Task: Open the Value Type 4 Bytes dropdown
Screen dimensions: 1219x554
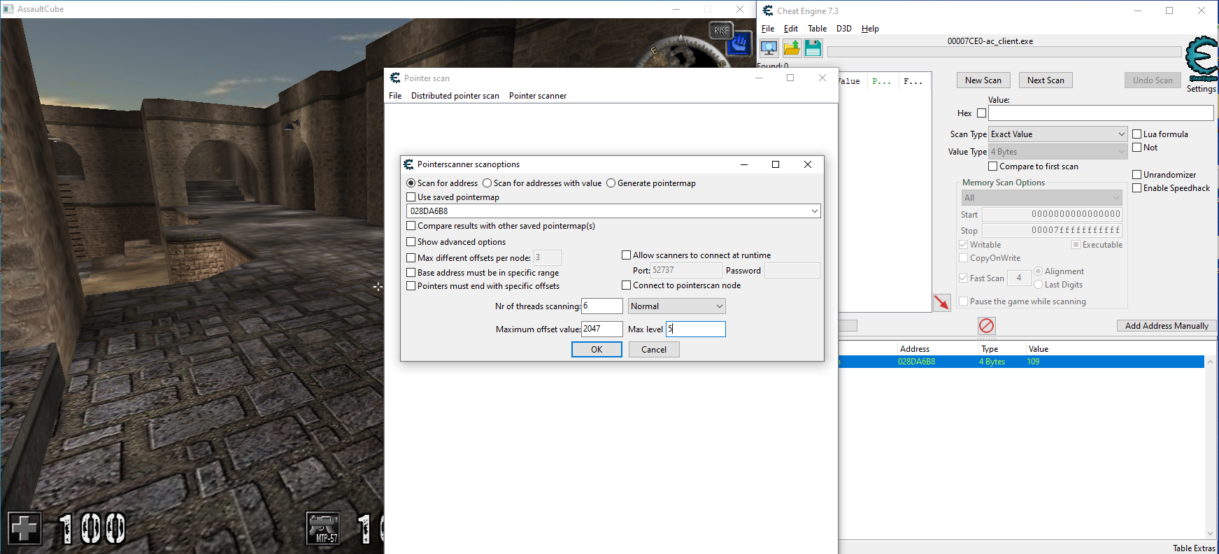Action: pos(1058,152)
